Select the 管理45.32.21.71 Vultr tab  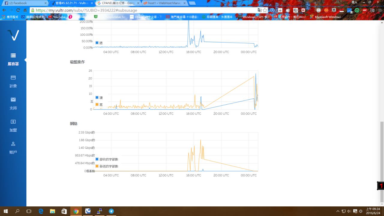[72, 3]
